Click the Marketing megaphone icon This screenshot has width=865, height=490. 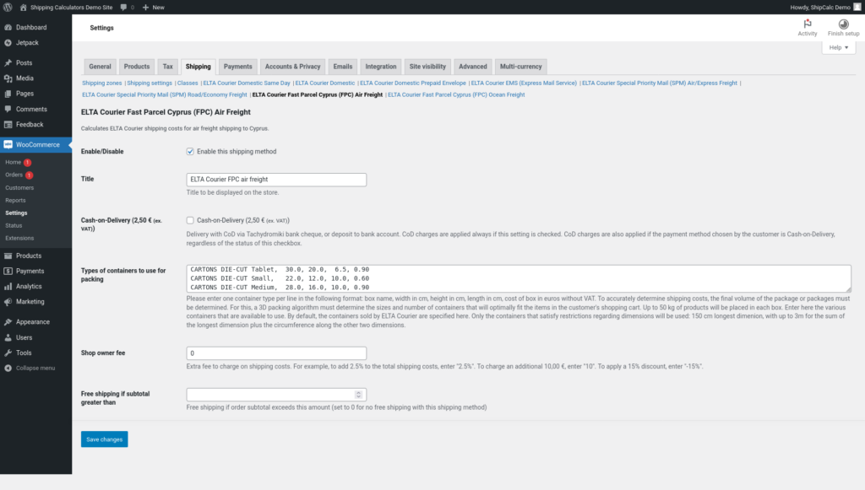8,302
